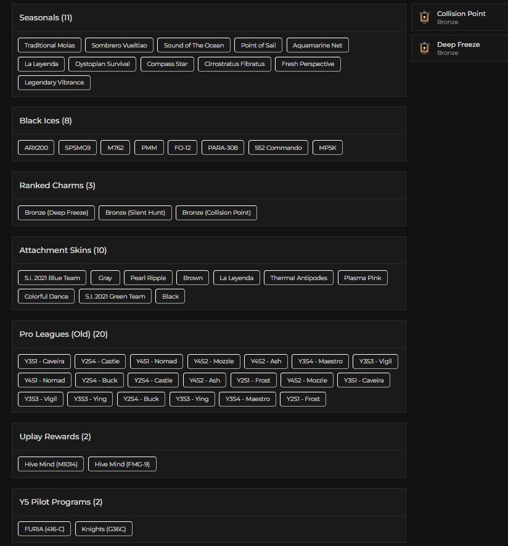Click the Legendary Vibrance tag

coord(54,83)
